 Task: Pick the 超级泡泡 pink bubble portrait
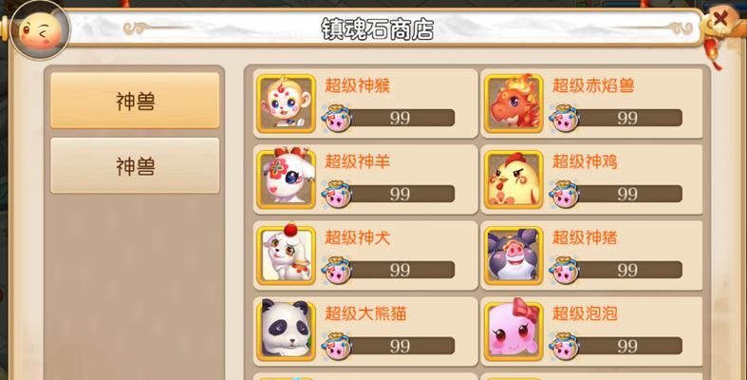pyautogui.click(x=514, y=331)
